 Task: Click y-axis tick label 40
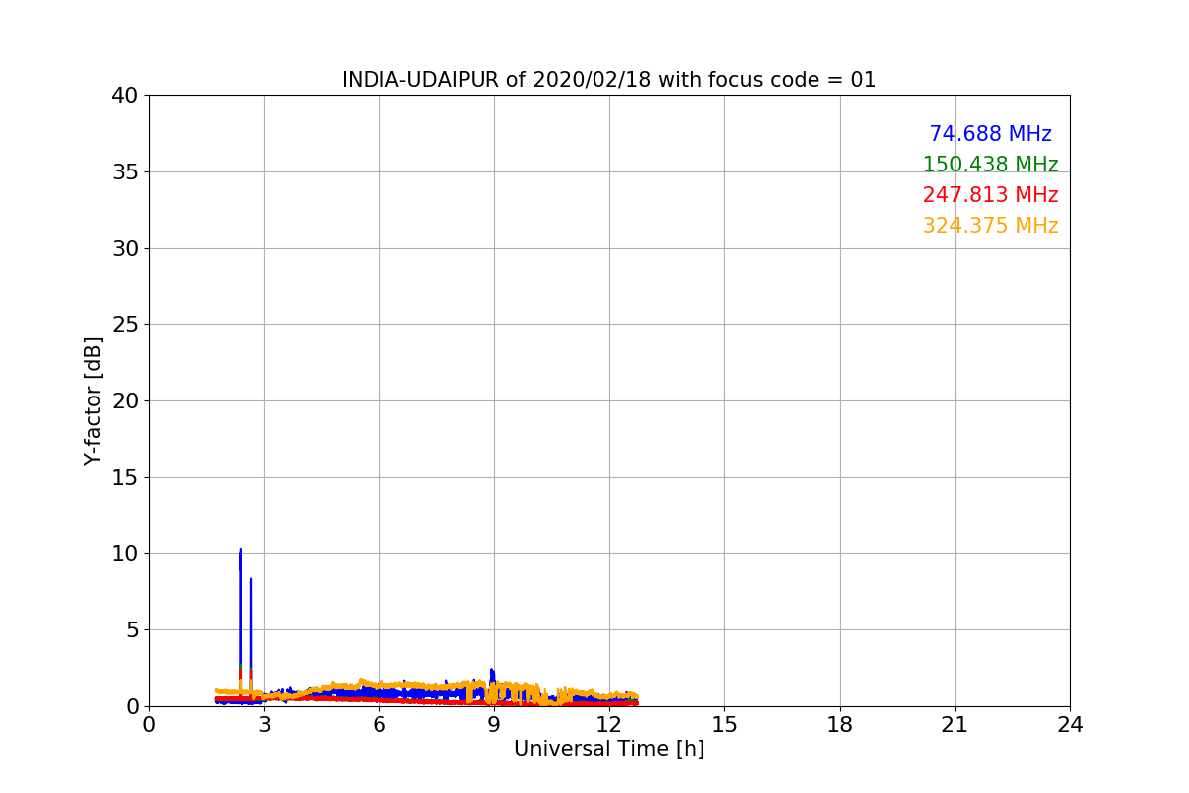pos(125,96)
